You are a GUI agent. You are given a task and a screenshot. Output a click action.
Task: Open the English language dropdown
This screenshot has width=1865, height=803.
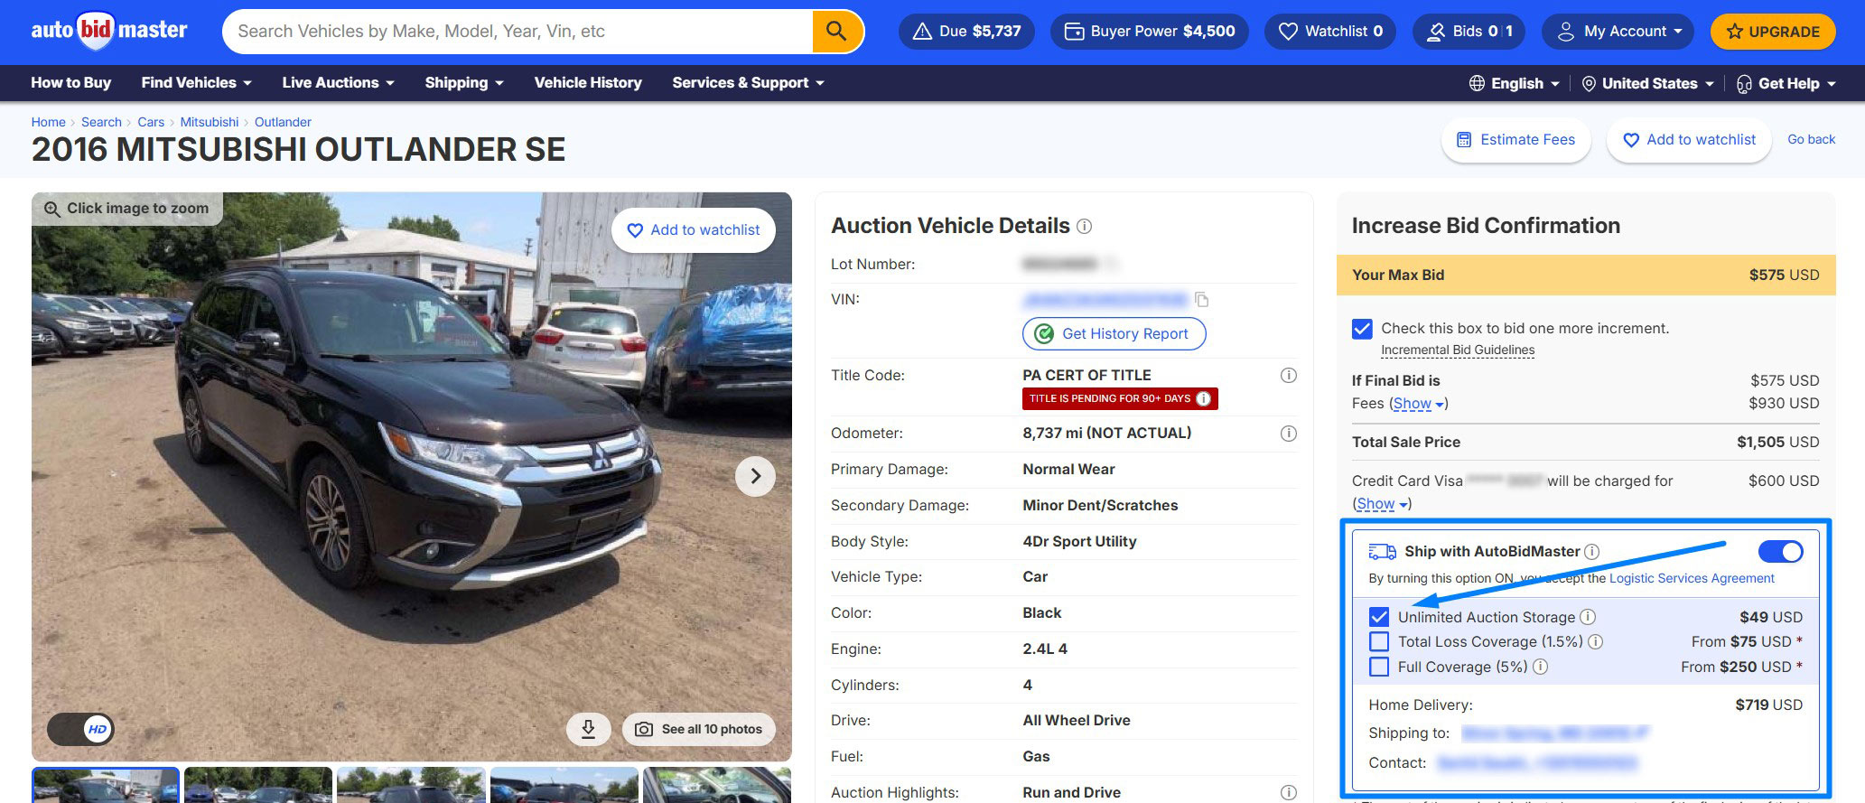[x=1515, y=83]
